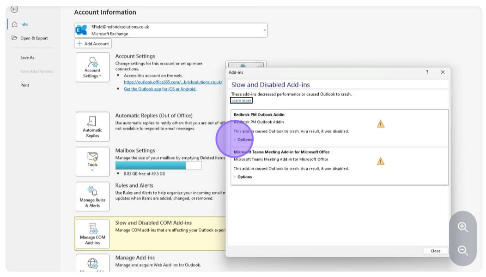Screen dimensions: 486x277
Task: Click the Learn more link
Action: point(241,100)
